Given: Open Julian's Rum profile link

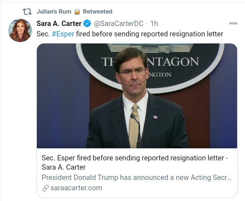Looking at the screenshot, I should [x=54, y=12].
